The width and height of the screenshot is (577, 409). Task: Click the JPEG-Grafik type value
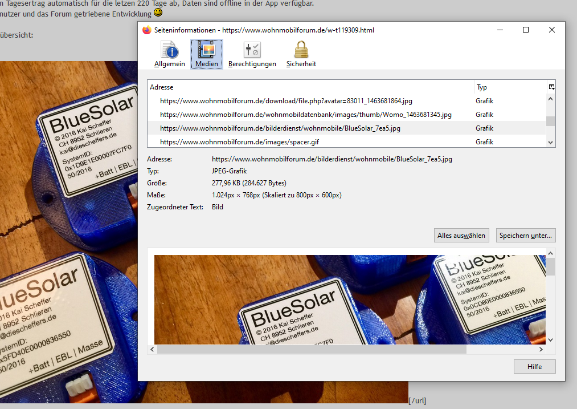click(229, 171)
